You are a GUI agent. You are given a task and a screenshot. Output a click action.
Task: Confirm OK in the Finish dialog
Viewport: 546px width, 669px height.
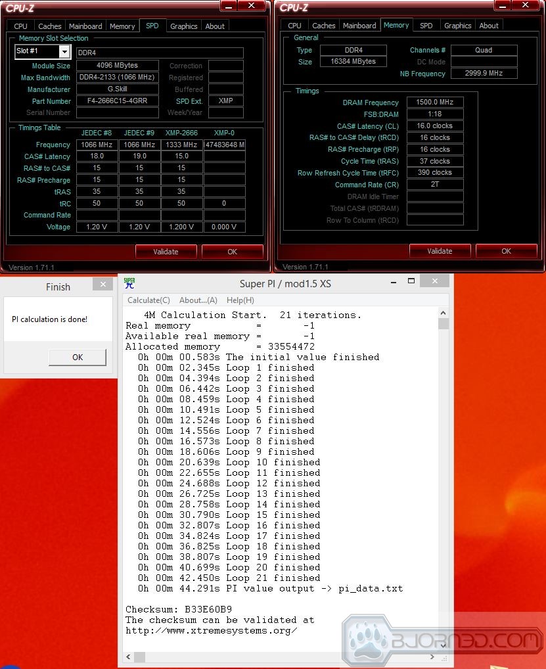78,357
